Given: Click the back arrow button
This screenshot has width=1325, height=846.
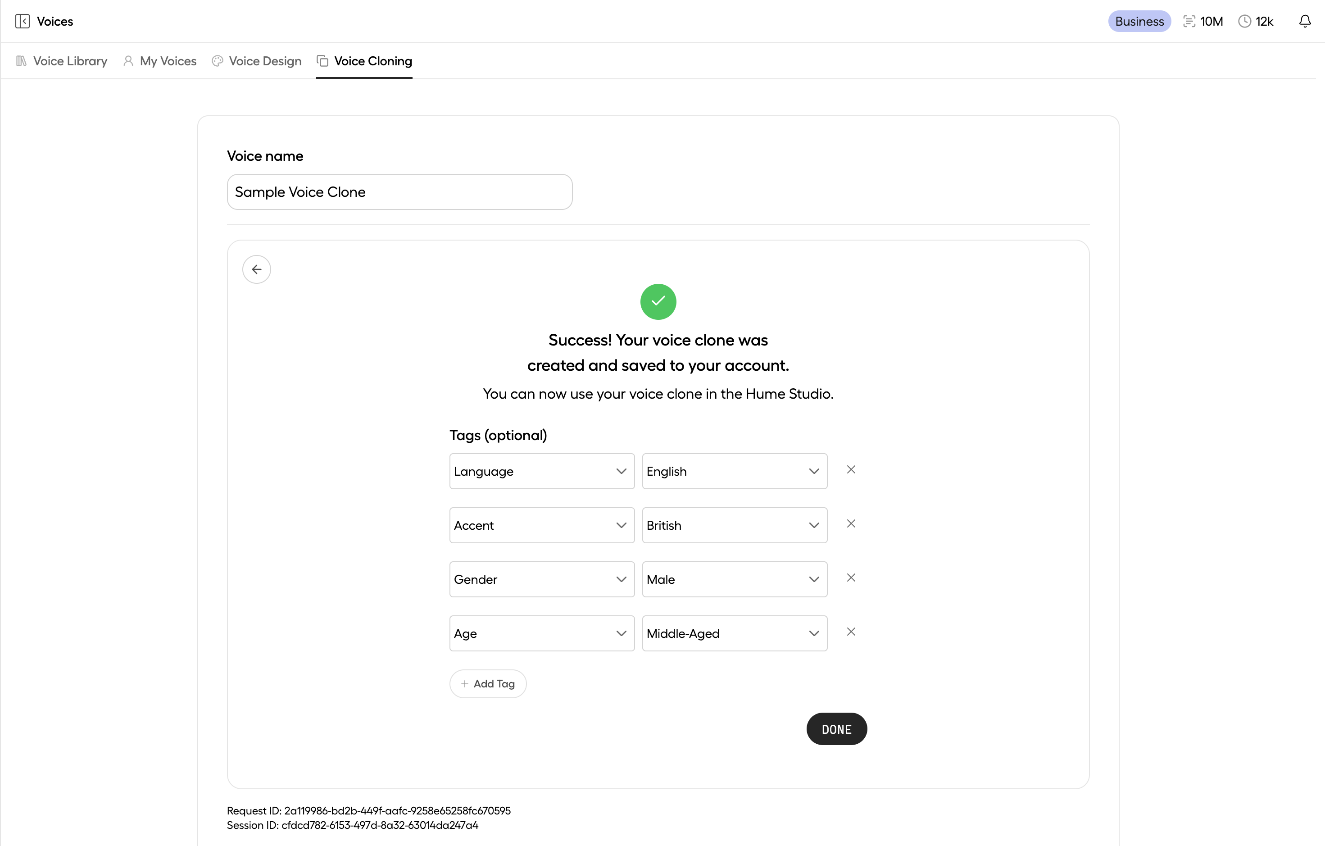Looking at the screenshot, I should point(256,269).
